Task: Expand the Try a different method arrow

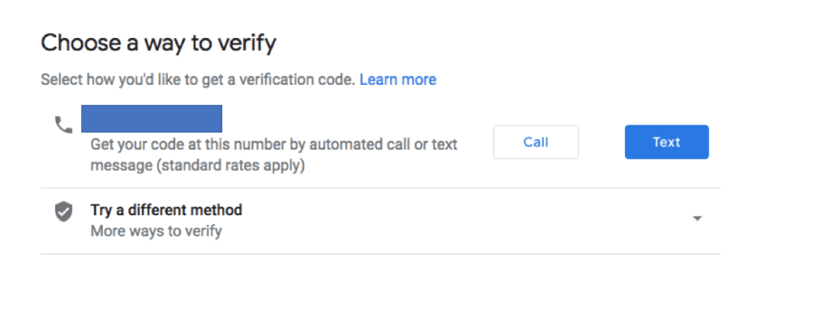Action: (698, 218)
